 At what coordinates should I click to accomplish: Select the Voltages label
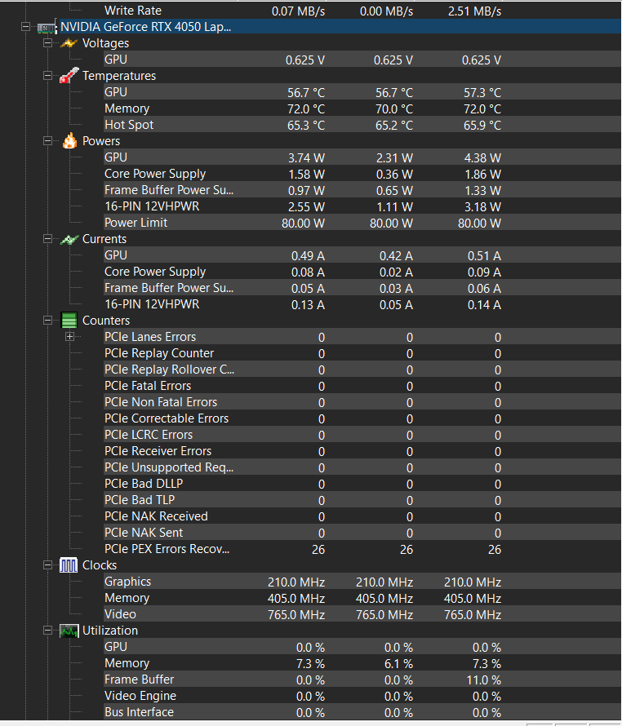pyautogui.click(x=105, y=43)
